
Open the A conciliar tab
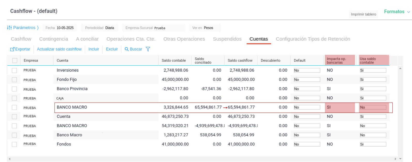point(87,39)
